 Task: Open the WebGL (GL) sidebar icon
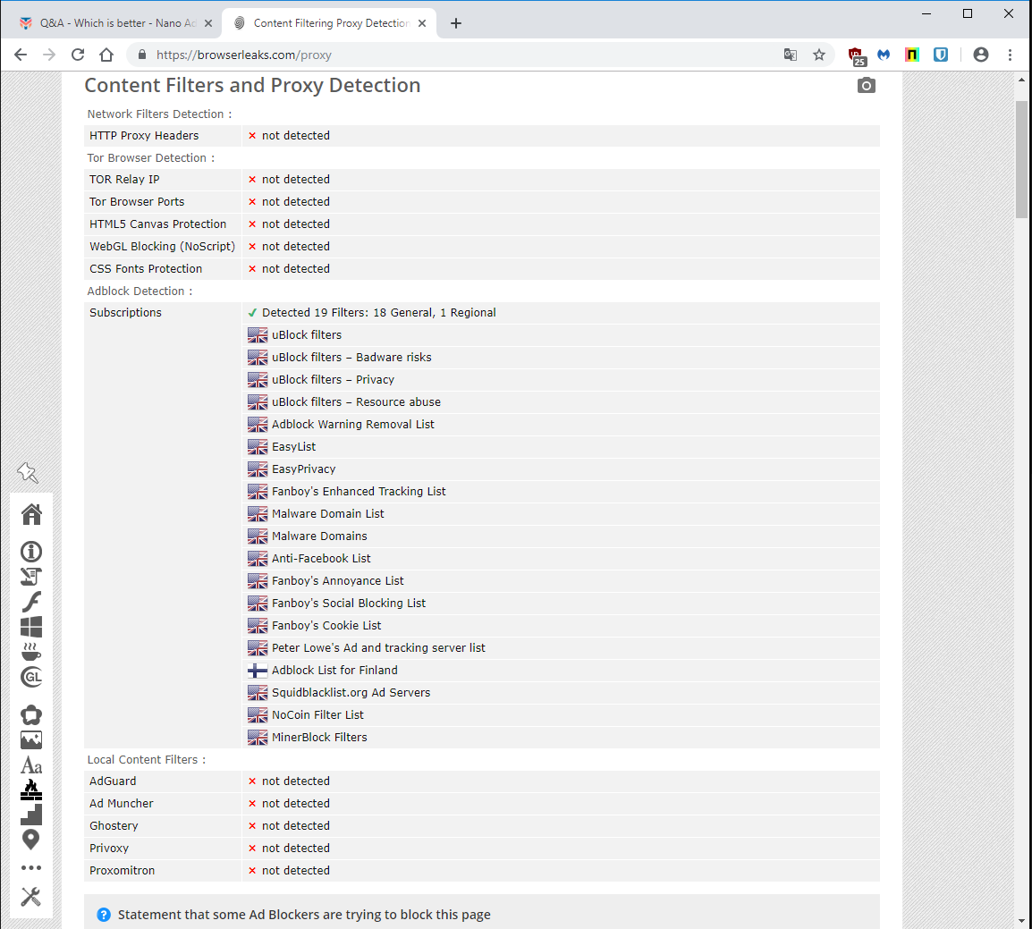31,676
